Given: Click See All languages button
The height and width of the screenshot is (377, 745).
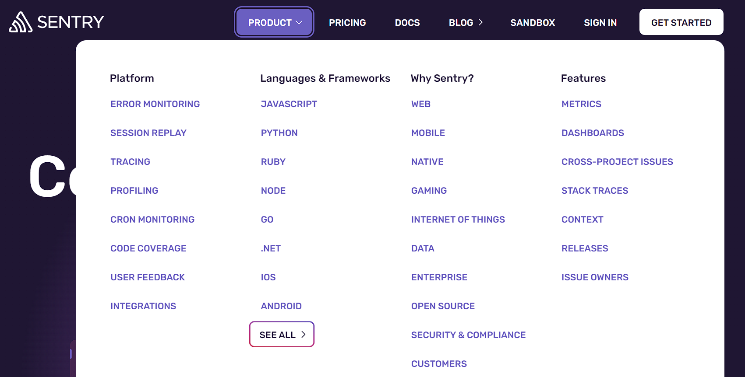Looking at the screenshot, I should pos(282,334).
